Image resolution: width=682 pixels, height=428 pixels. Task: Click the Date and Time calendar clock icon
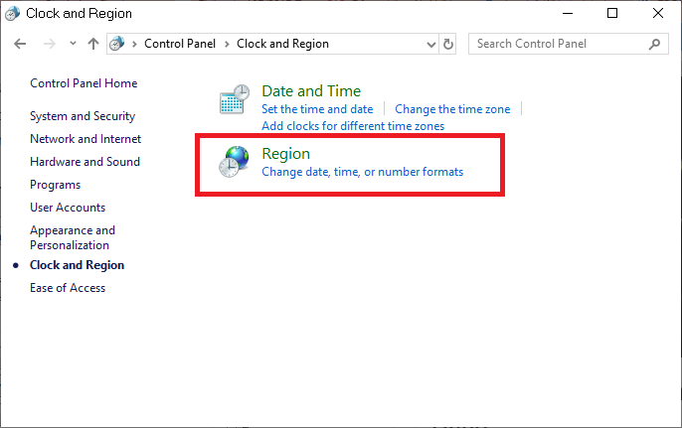[234, 101]
